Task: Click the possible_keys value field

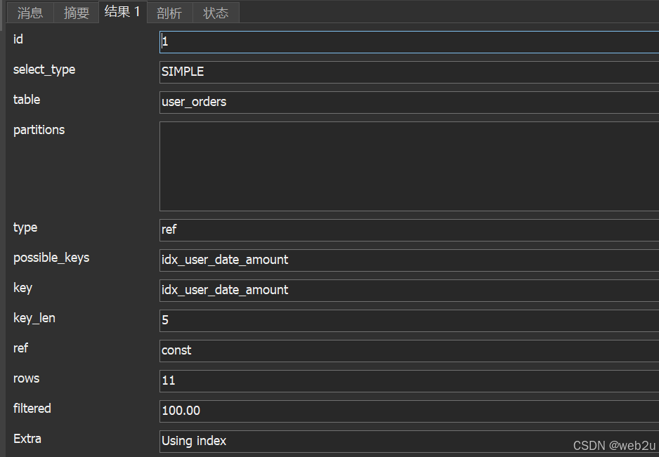Action: coord(407,260)
